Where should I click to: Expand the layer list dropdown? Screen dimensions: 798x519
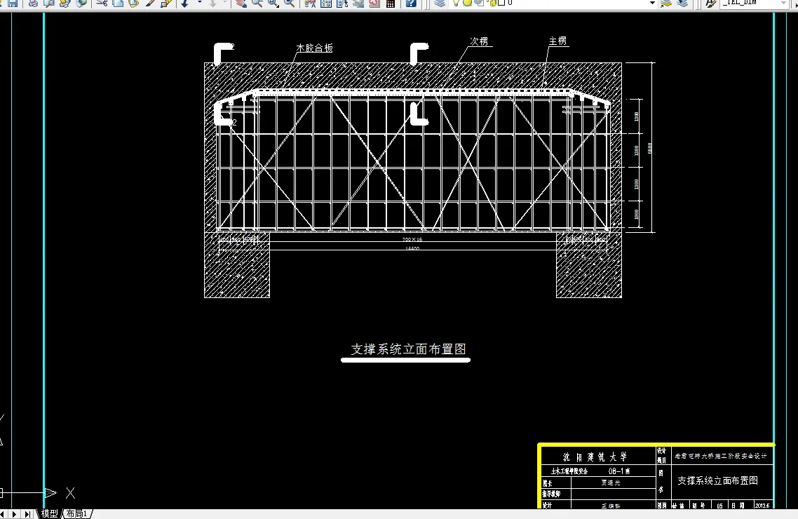[x=652, y=3]
